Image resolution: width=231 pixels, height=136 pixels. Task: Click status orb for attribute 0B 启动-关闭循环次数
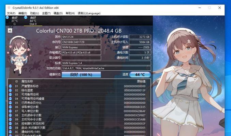[10, 128]
